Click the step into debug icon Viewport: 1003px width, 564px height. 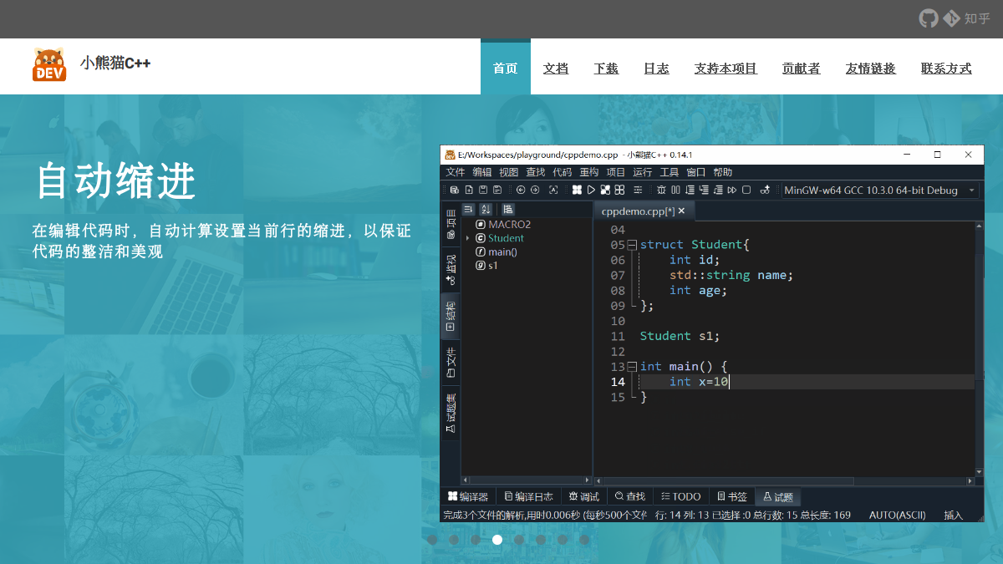(x=705, y=190)
